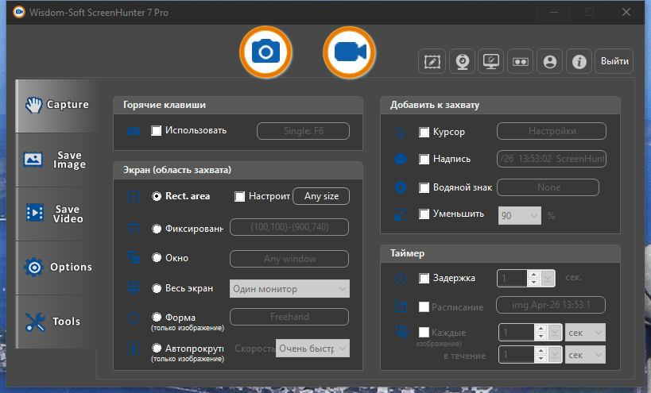The height and width of the screenshot is (393, 651).
Task: Enable the Водяной знак checkbox
Action: (424, 187)
